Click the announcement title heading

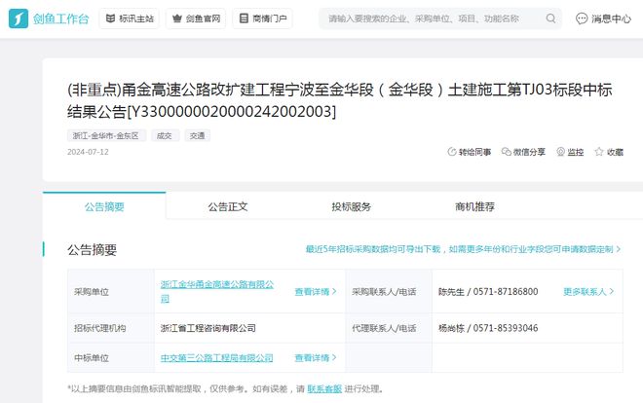pos(340,100)
